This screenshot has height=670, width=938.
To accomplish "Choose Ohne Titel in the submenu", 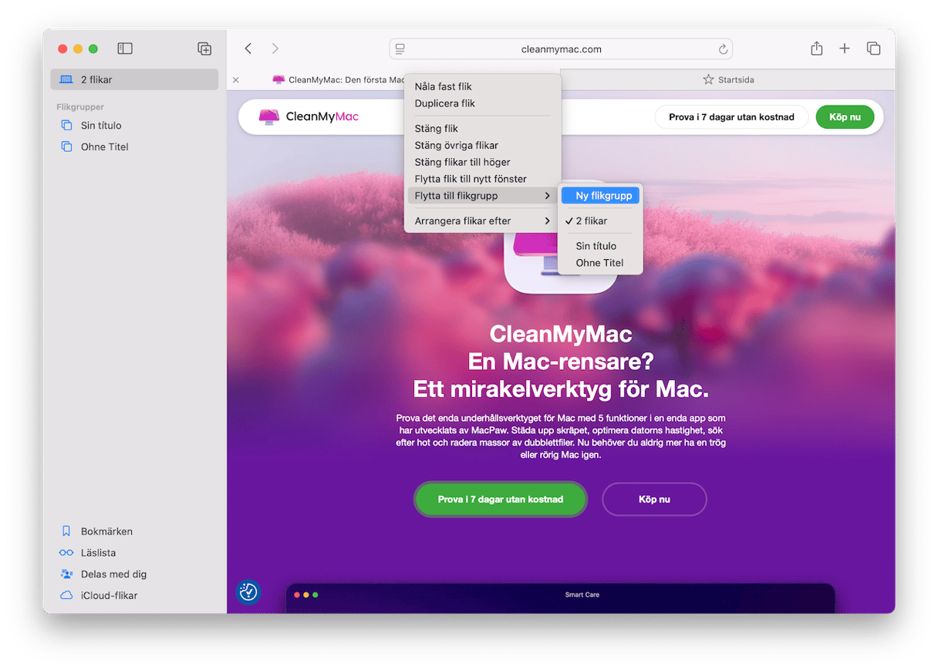I will pos(600,263).
